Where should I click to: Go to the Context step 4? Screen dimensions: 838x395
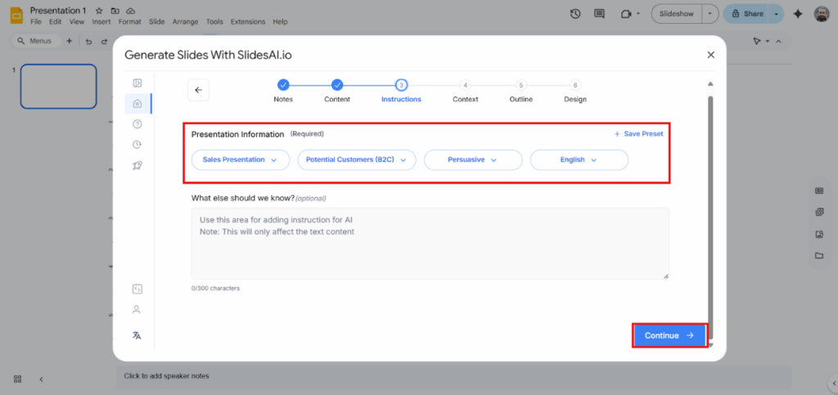point(465,85)
